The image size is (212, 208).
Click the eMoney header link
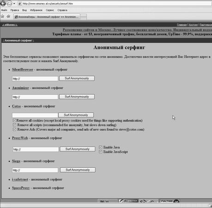pyautogui.click(x=10, y=24)
